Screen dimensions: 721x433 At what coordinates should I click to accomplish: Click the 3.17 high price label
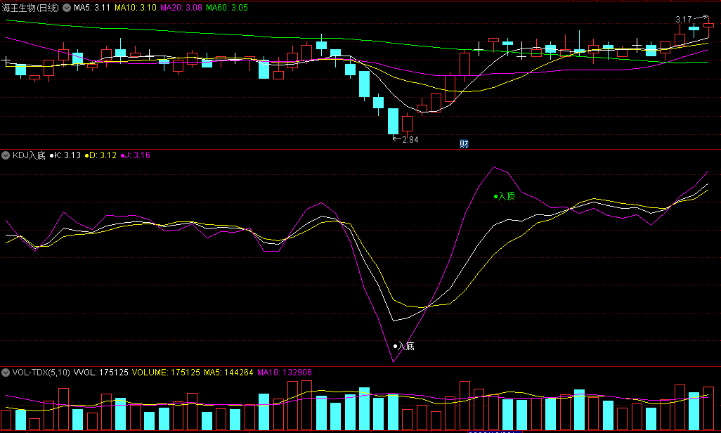pyautogui.click(x=684, y=19)
